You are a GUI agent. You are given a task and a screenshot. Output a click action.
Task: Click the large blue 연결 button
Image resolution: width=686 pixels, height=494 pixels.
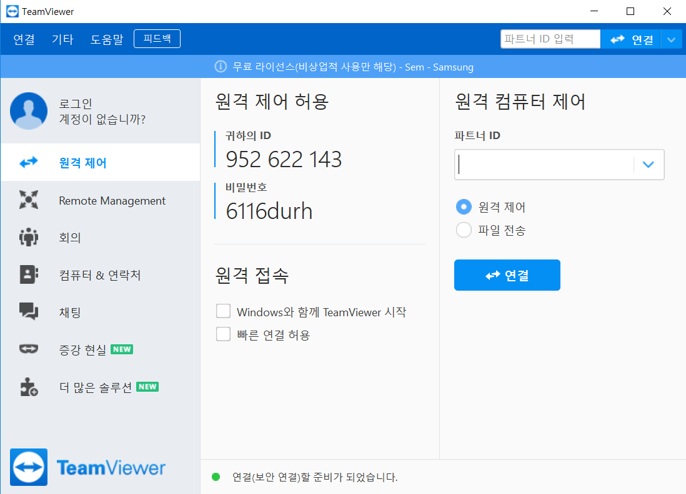click(x=507, y=274)
